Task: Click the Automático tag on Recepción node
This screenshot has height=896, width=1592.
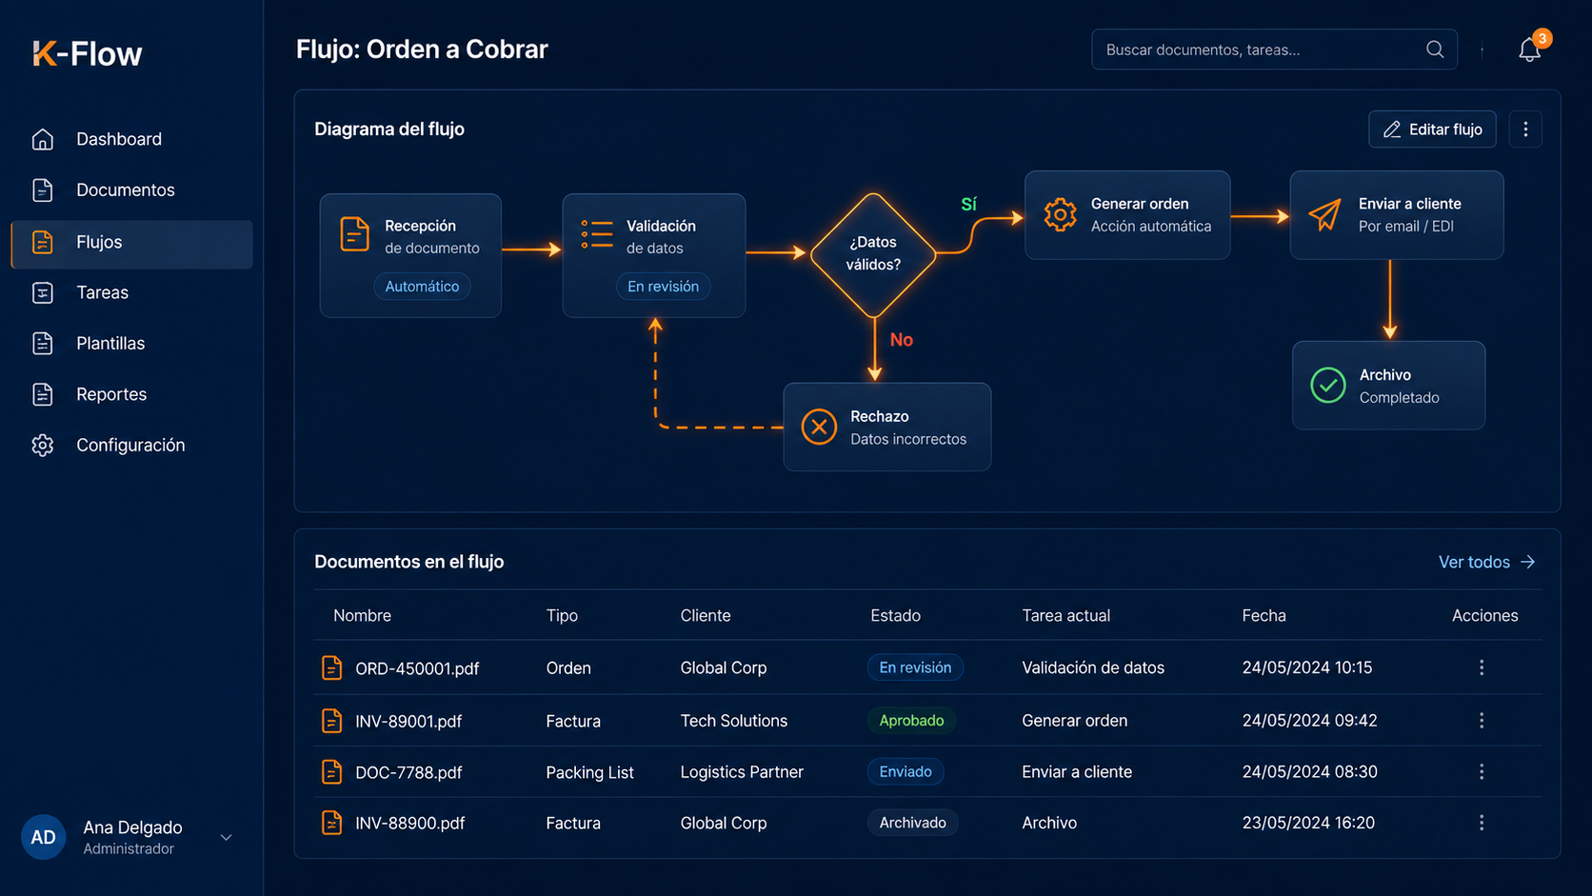Action: tap(422, 286)
